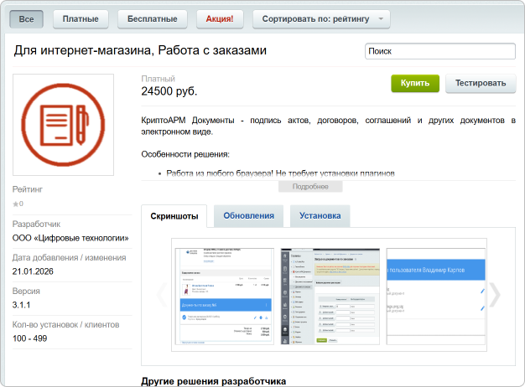
Task: Focus the 'Поиск' search field
Action: [x=440, y=51]
